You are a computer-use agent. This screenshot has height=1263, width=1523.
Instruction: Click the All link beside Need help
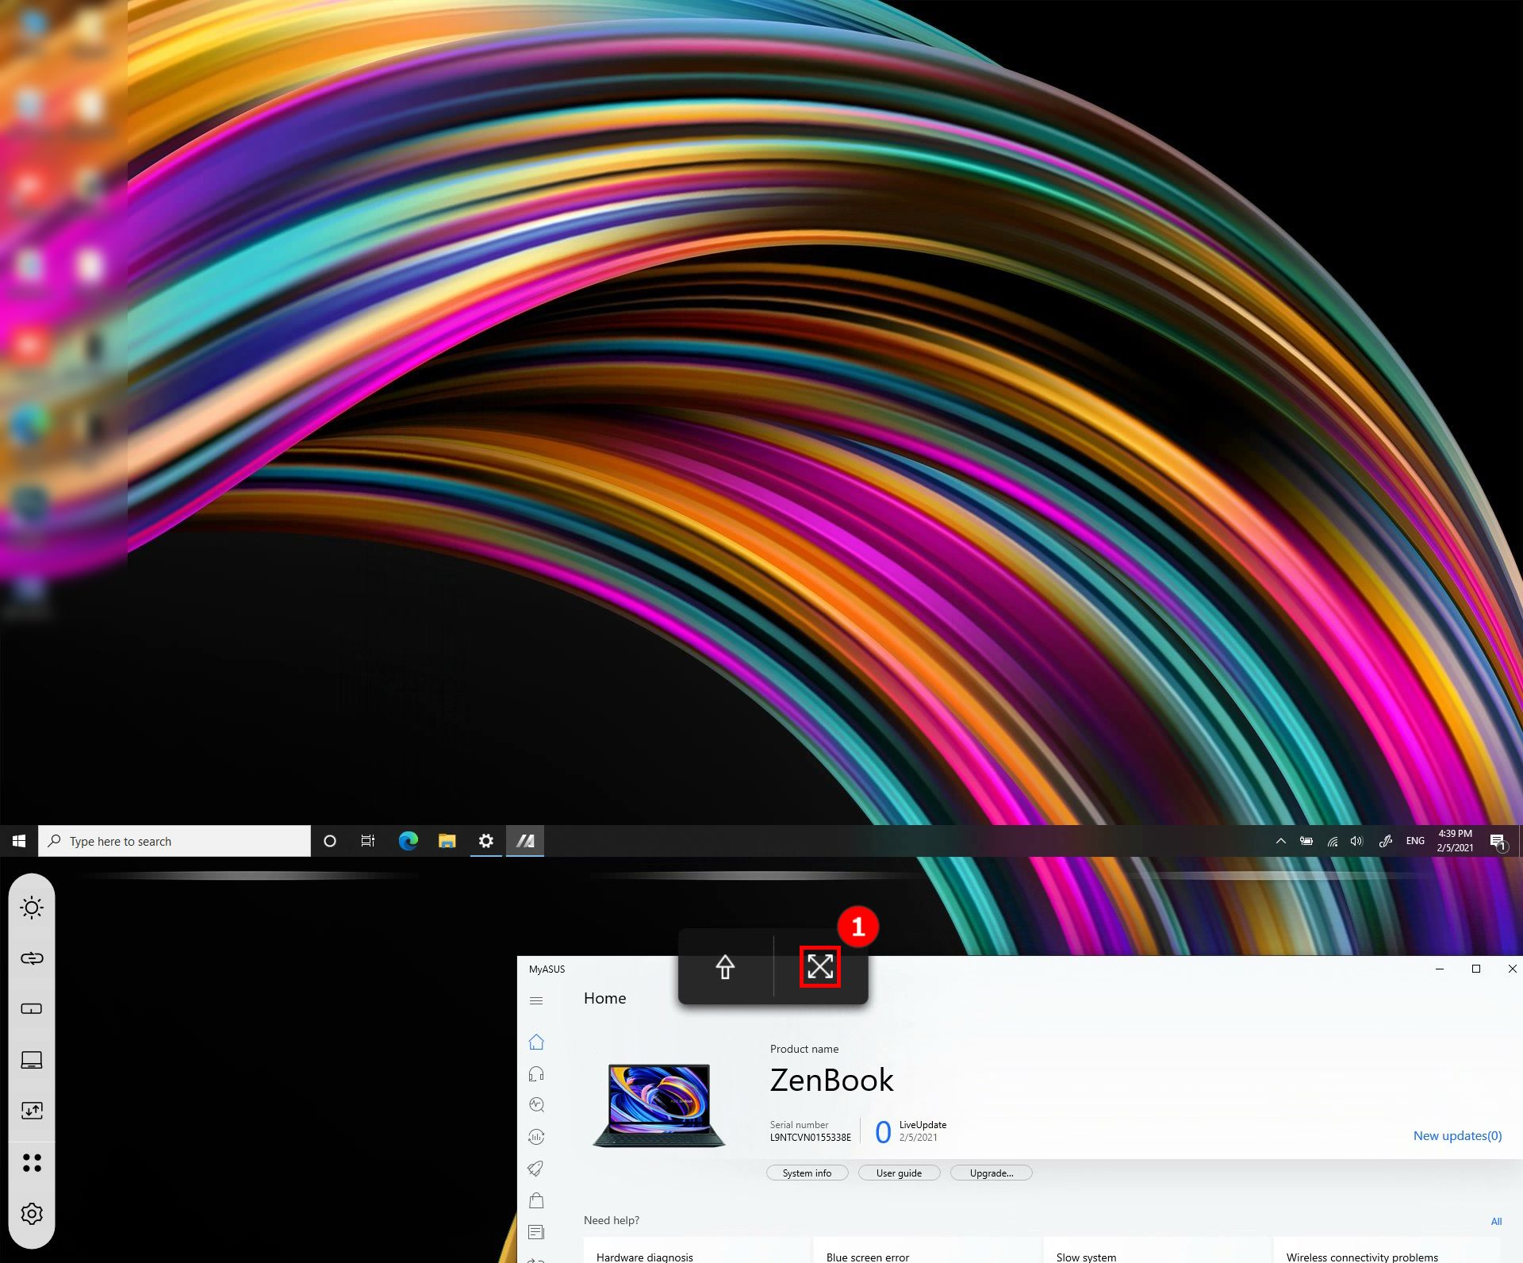coord(1496,1221)
